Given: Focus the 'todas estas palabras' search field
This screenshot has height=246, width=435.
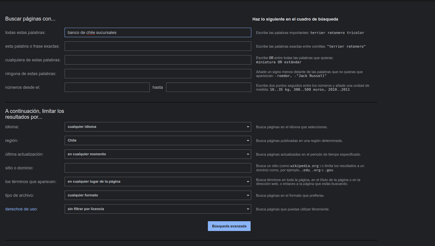Looking at the screenshot, I should [x=158, y=33].
